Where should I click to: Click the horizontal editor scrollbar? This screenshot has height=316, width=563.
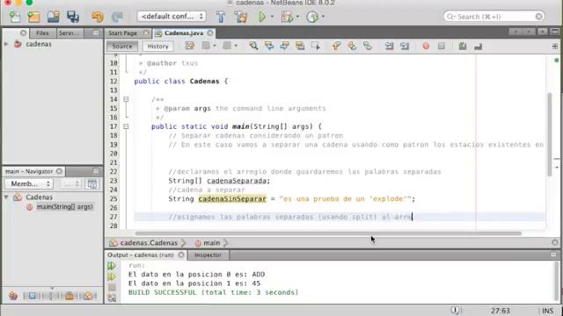[328, 233]
